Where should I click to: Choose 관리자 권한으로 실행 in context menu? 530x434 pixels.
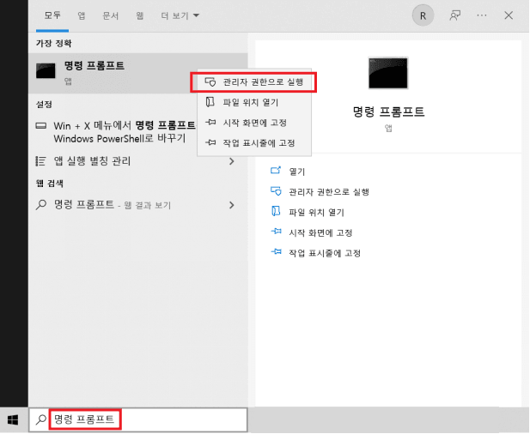[x=254, y=82]
